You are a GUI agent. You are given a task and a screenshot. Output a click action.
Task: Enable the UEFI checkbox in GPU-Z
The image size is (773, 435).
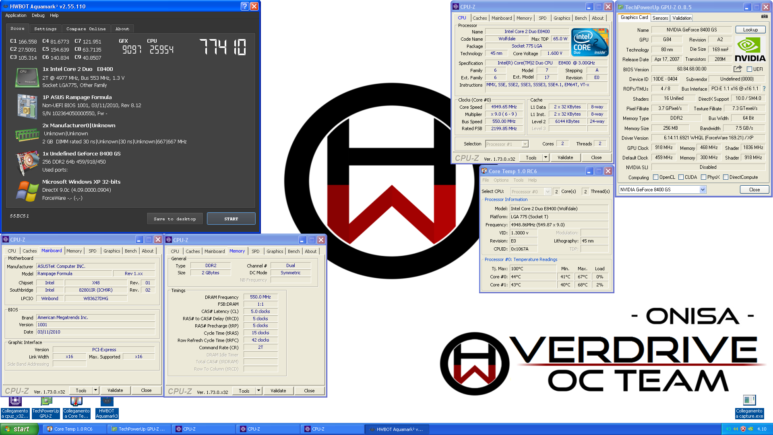[749, 69]
